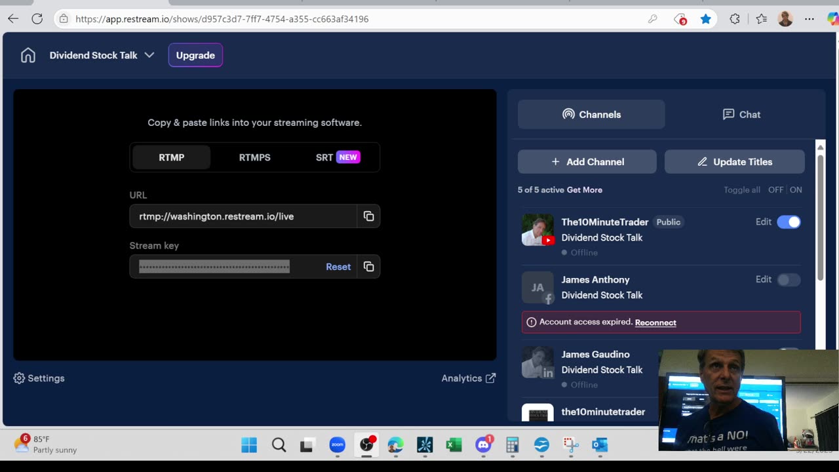Click the Public badge on The10MinuteTrader
The width and height of the screenshot is (839, 472).
click(x=669, y=222)
